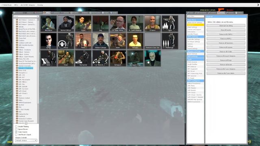
Task: Toggle the Disable Thinking checkbox
Action: [x=16, y=127]
